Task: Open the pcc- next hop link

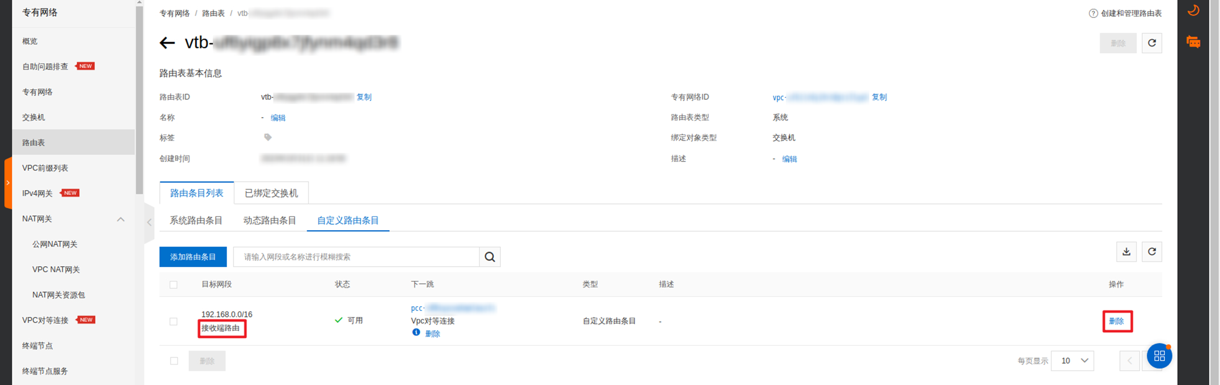Action: click(x=453, y=308)
